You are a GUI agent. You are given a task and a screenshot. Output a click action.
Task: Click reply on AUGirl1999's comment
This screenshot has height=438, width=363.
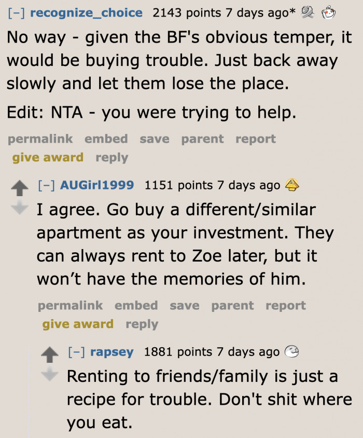coord(142,324)
